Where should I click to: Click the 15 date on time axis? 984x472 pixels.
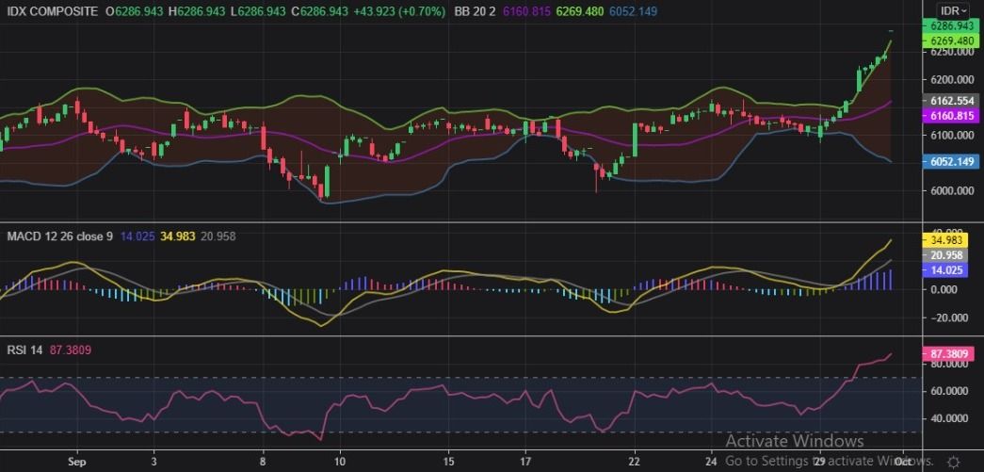(449, 462)
